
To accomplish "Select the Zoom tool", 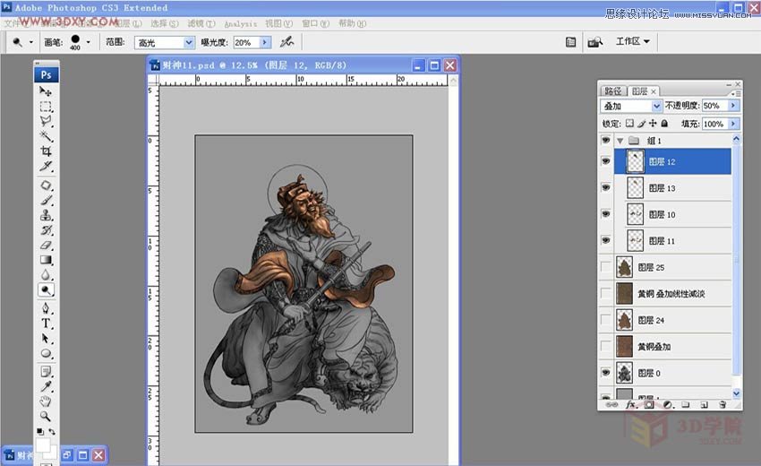I will [46, 417].
